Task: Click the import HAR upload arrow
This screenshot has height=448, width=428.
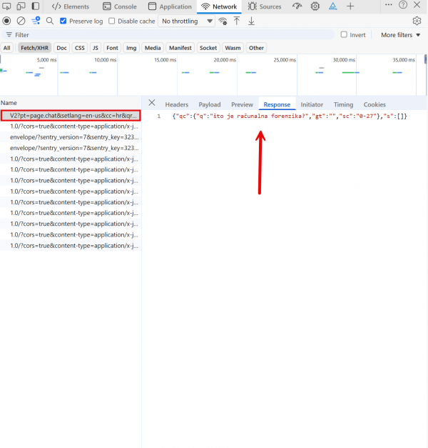Action: click(x=237, y=21)
